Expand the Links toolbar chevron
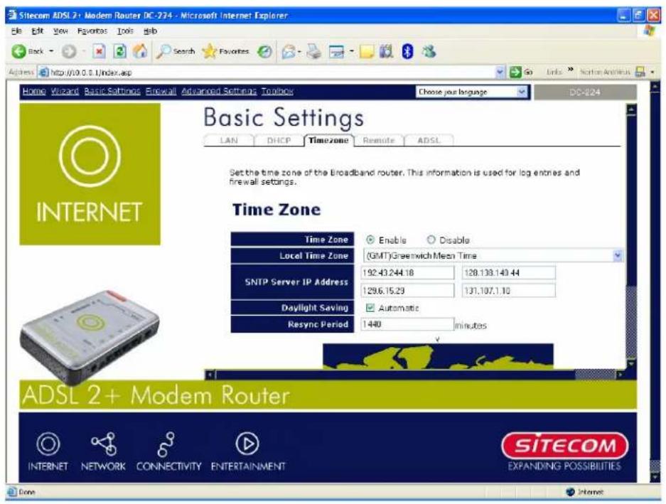Viewport: 666px width, 504px height. (571, 70)
